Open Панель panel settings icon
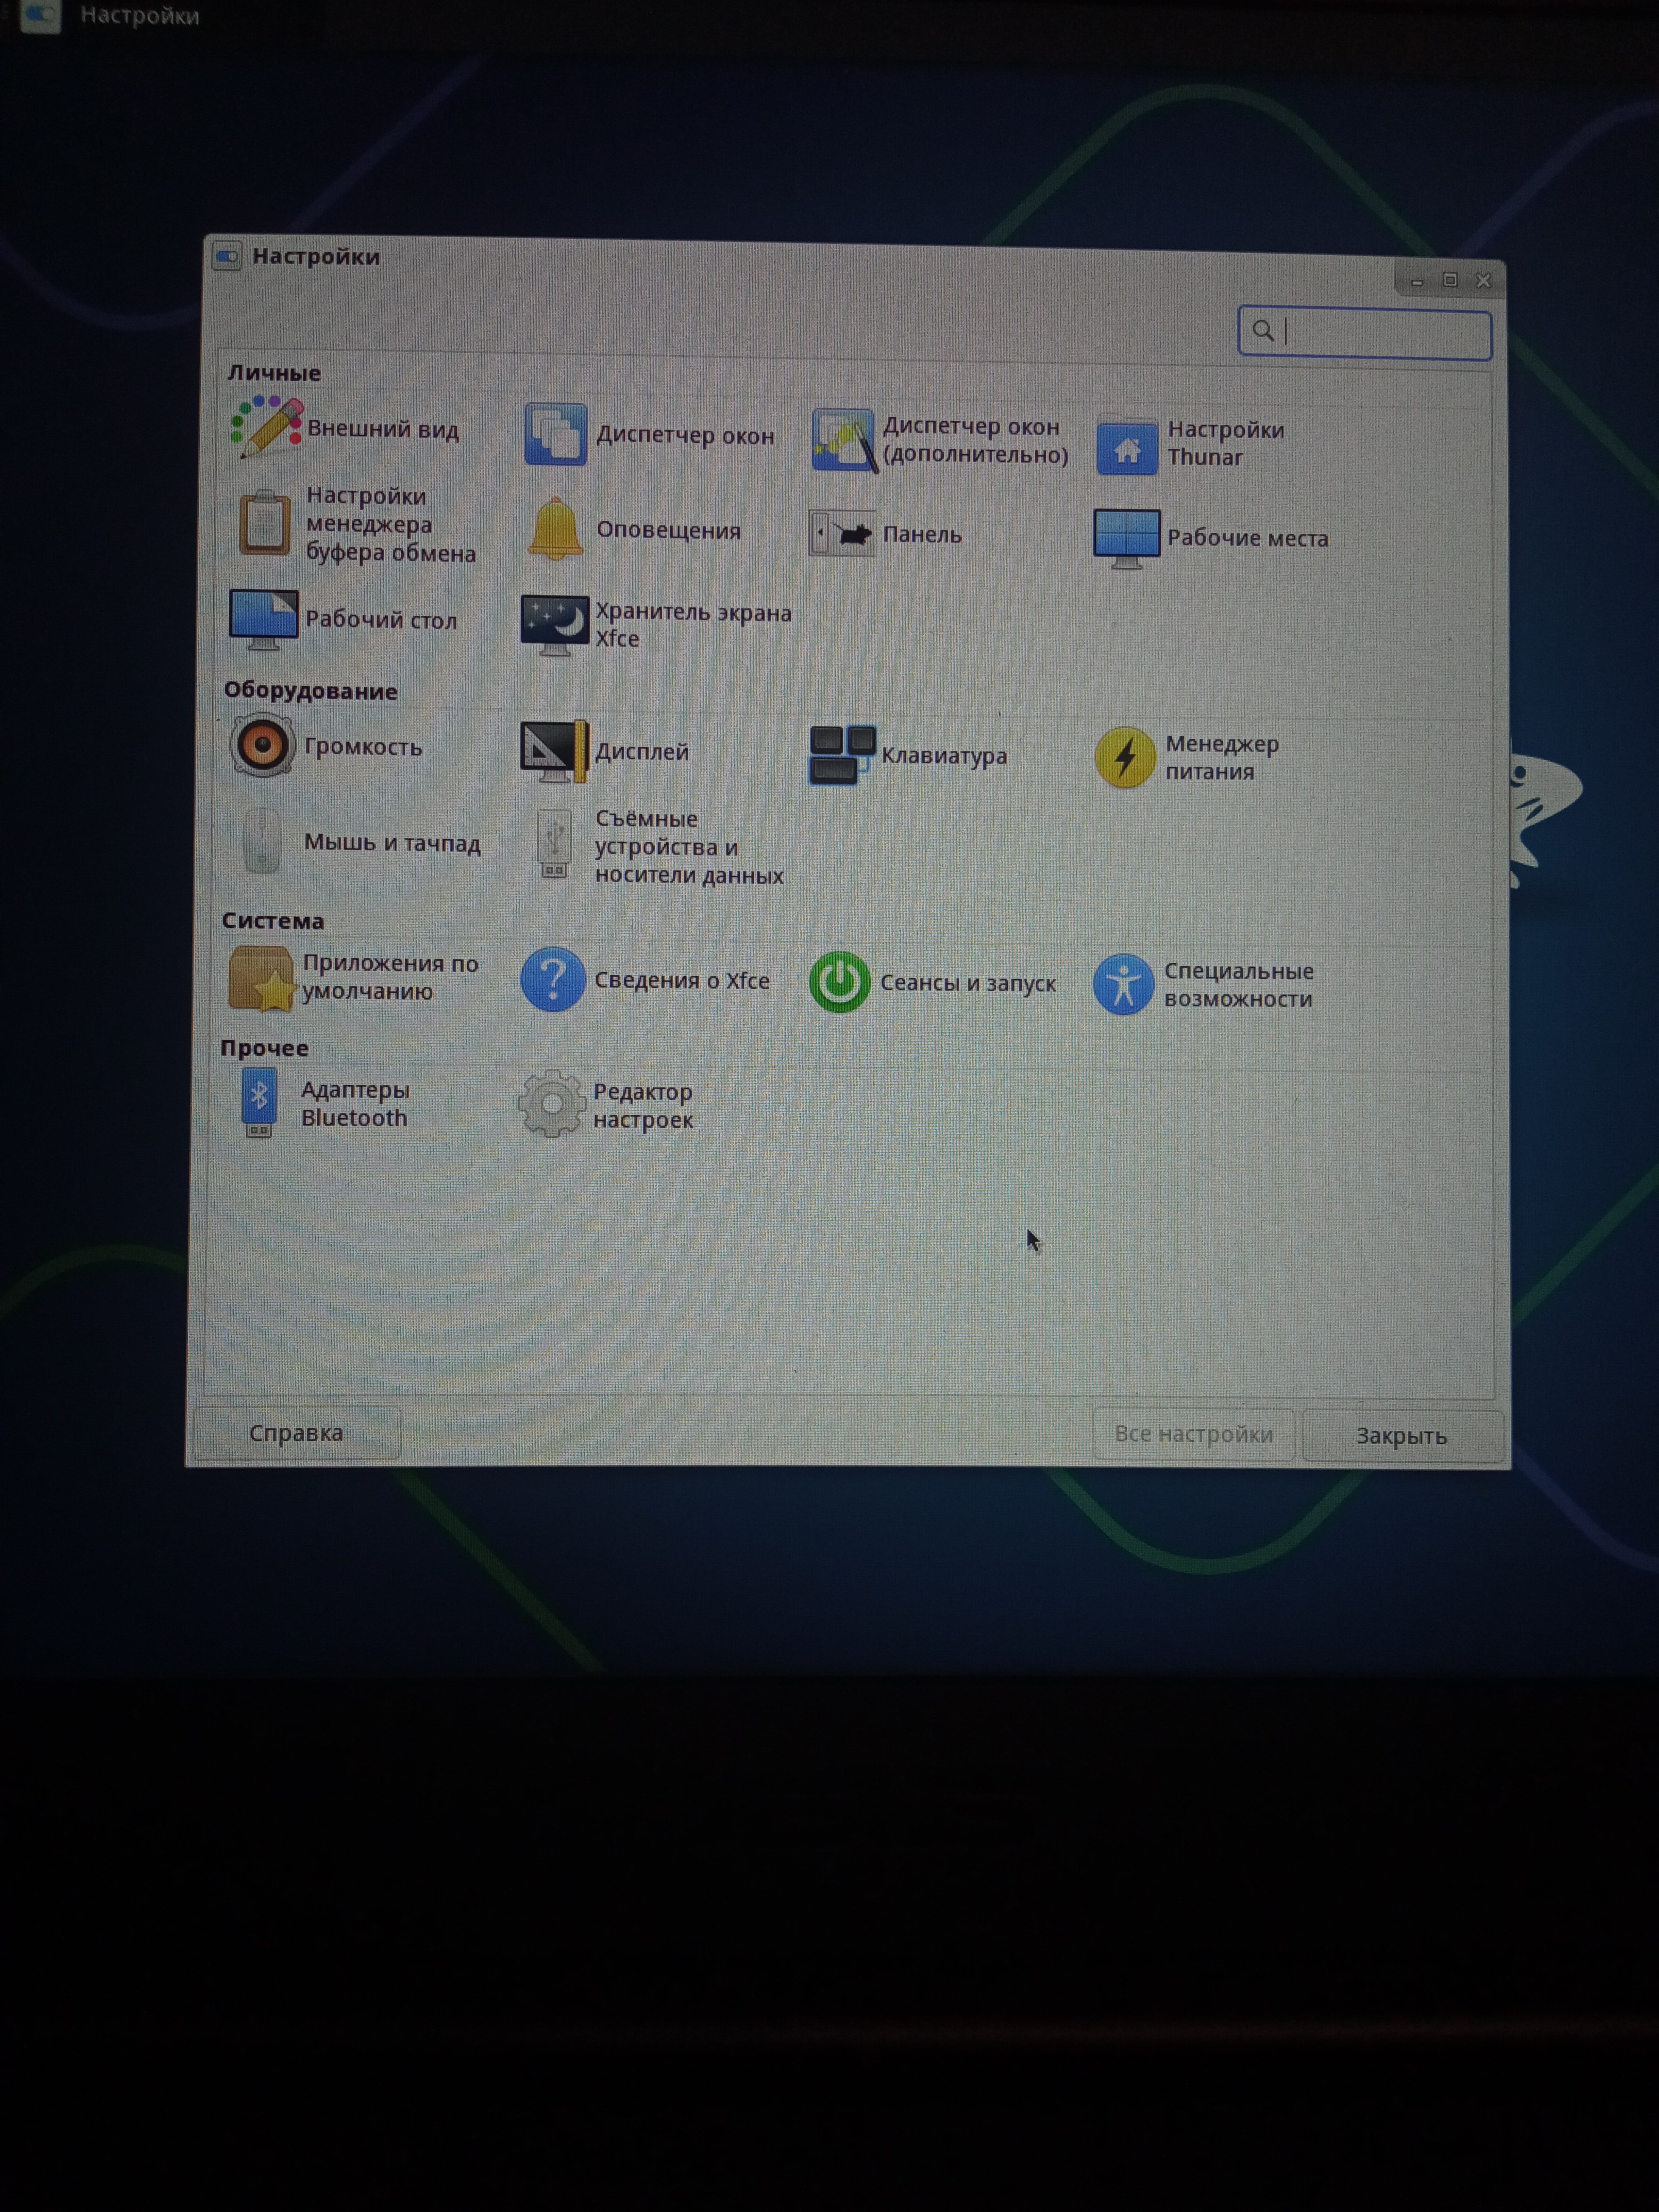Screen dimensions: 1659x2212 pyautogui.click(x=842, y=535)
